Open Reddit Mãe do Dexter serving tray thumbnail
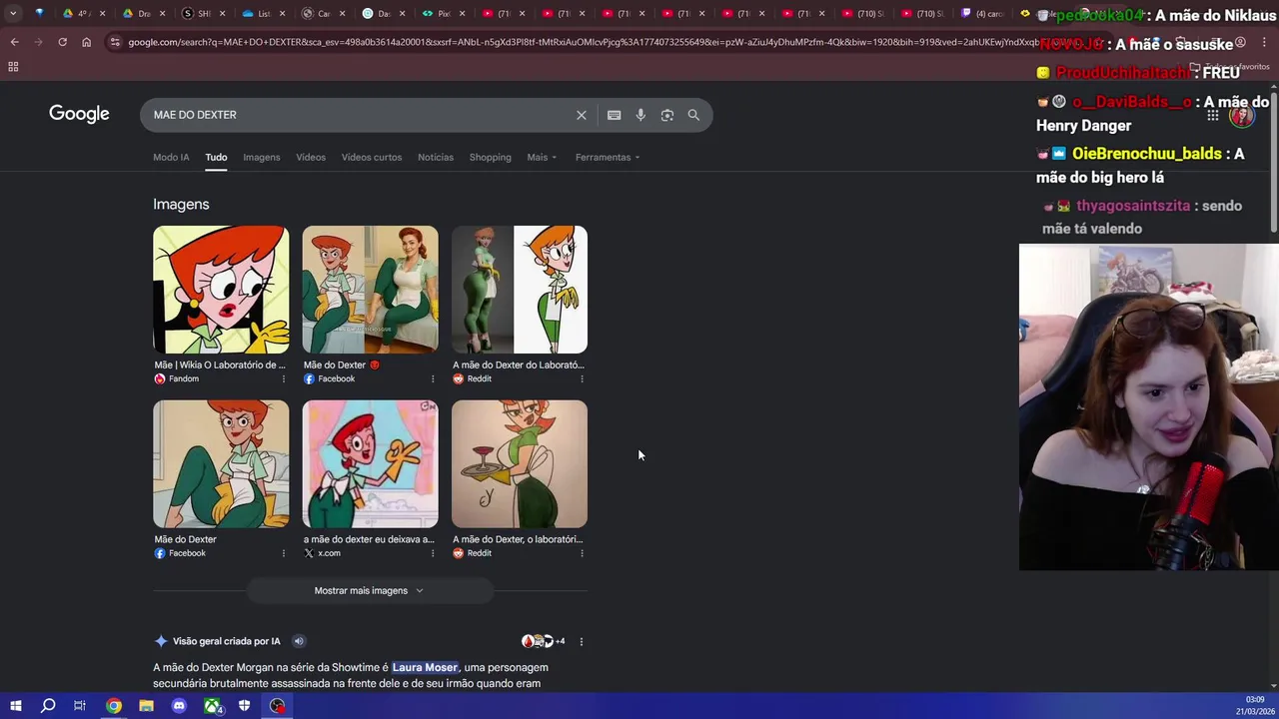Image resolution: width=1279 pixels, height=719 pixels. tap(520, 464)
